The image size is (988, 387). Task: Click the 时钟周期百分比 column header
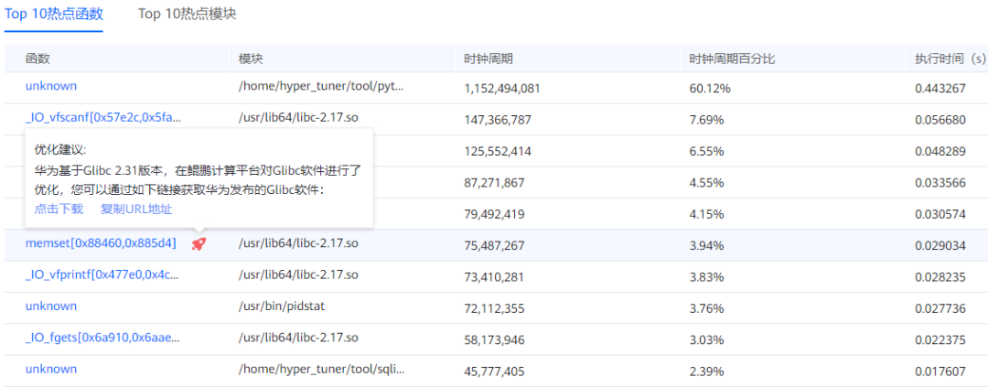coord(732,59)
